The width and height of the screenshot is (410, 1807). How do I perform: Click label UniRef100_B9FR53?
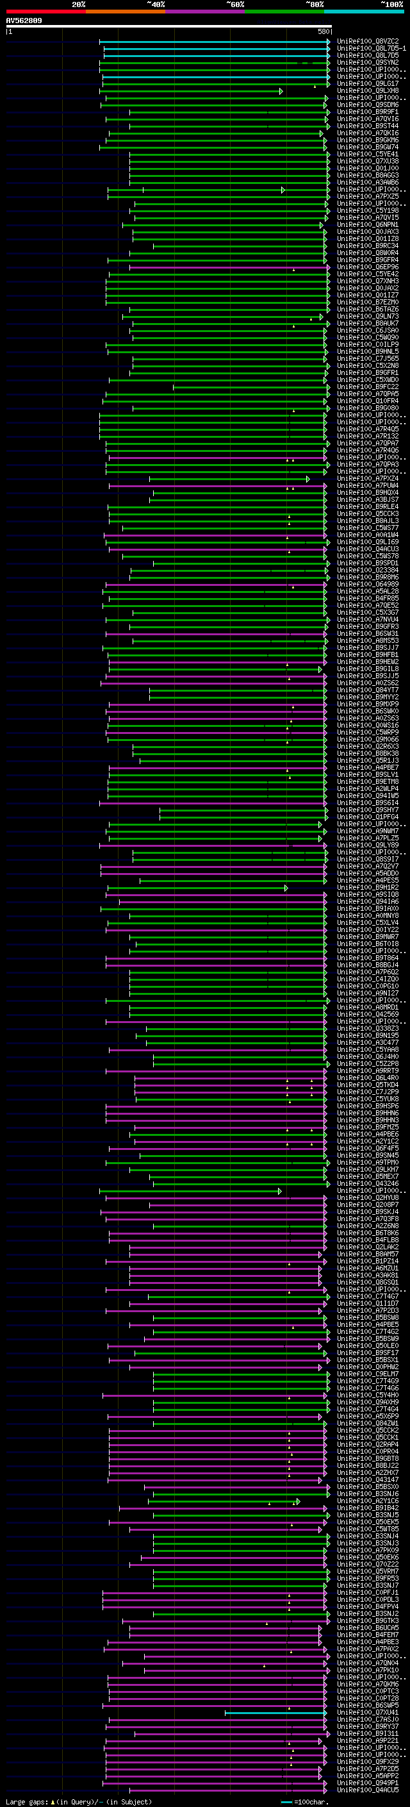368,1578
